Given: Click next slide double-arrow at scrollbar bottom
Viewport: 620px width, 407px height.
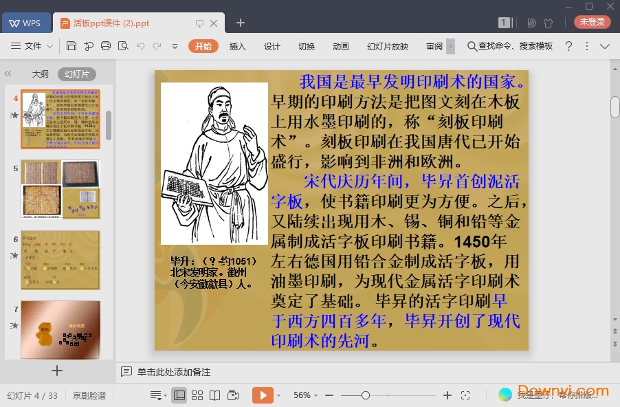Looking at the screenshot, I should click(x=615, y=344).
